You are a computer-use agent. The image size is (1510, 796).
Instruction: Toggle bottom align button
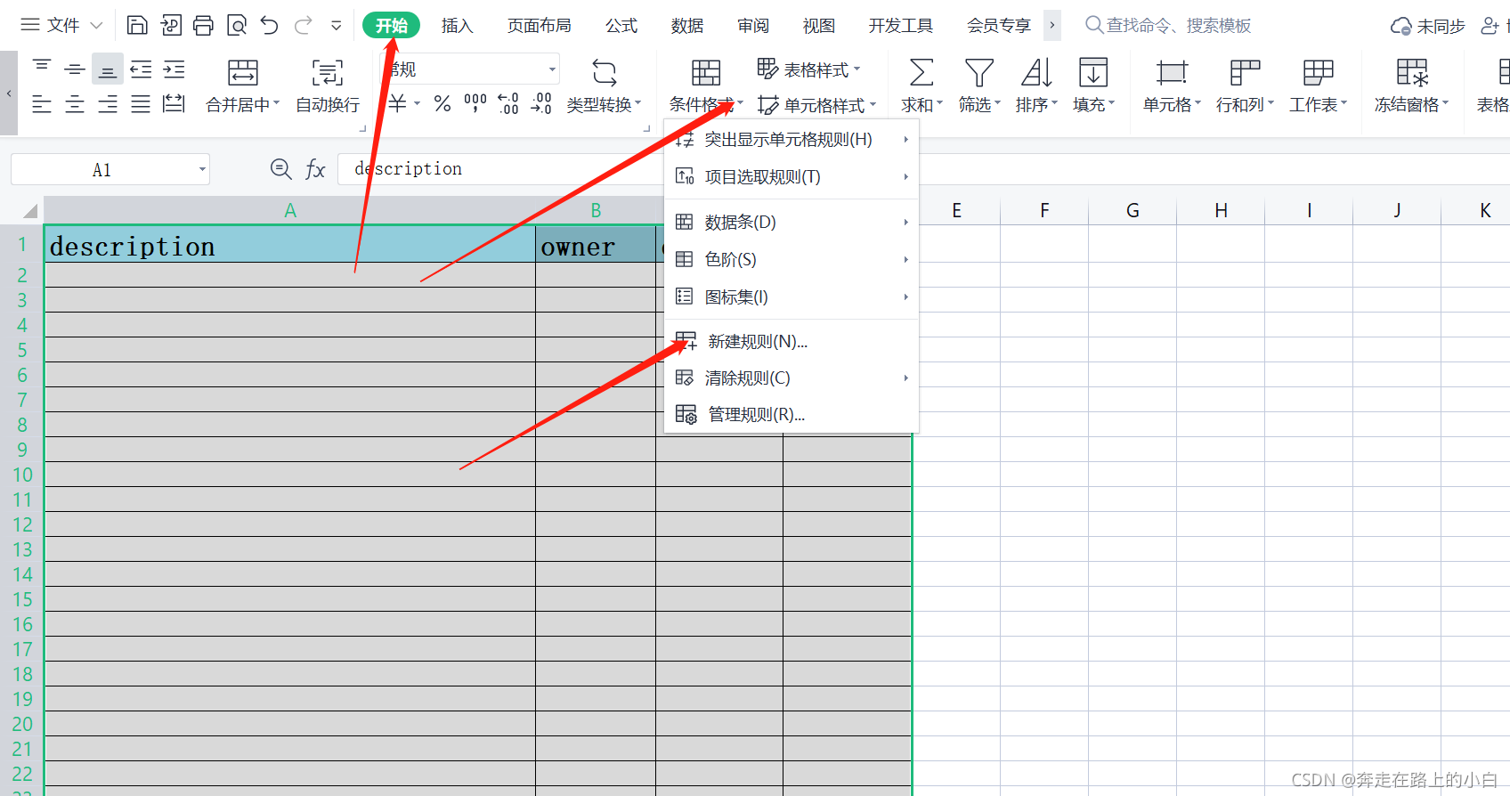coord(108,69)
